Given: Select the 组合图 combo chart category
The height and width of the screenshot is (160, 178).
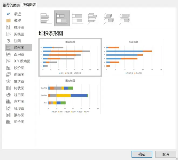Looking at the screenshot, I should point(18,122).
